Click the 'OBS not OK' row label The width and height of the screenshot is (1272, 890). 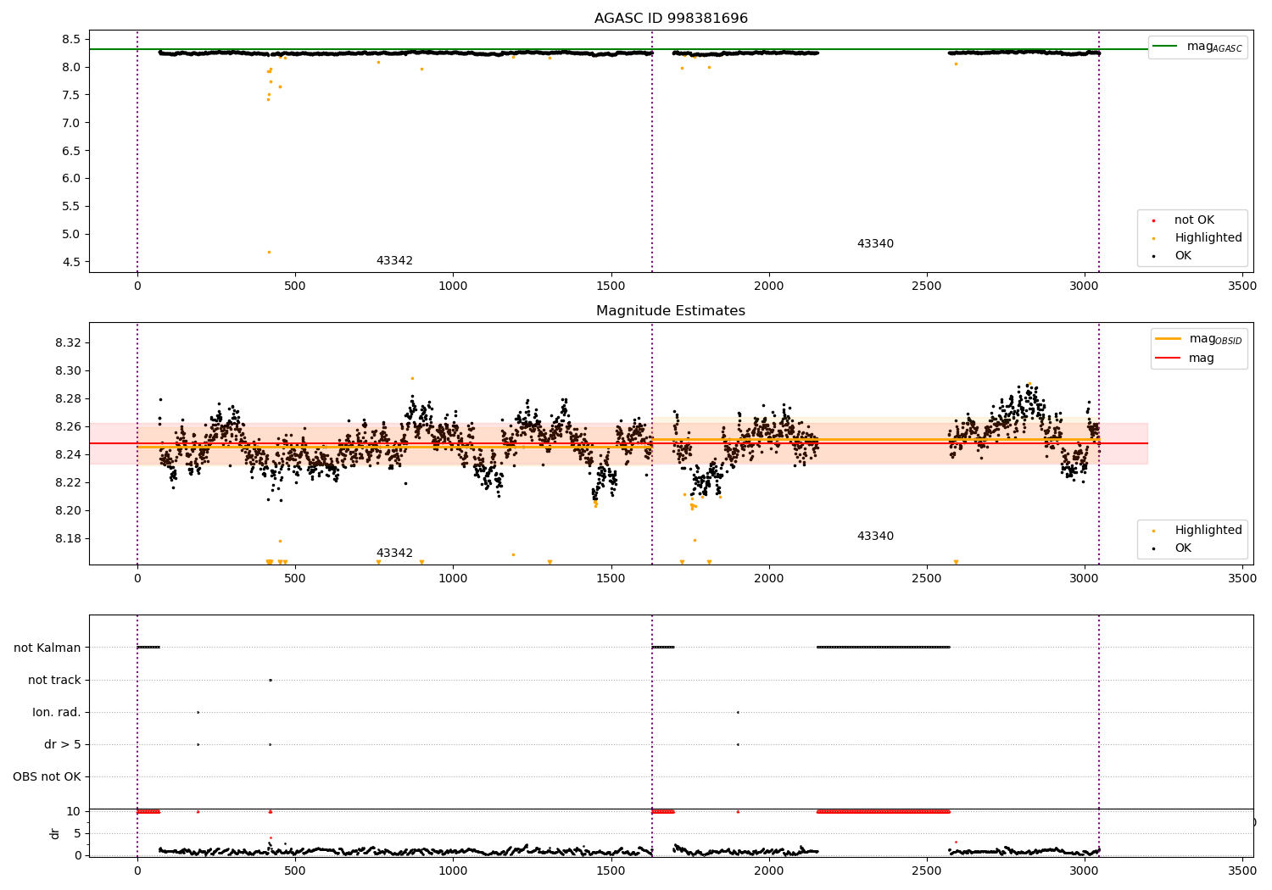(47, 776)
